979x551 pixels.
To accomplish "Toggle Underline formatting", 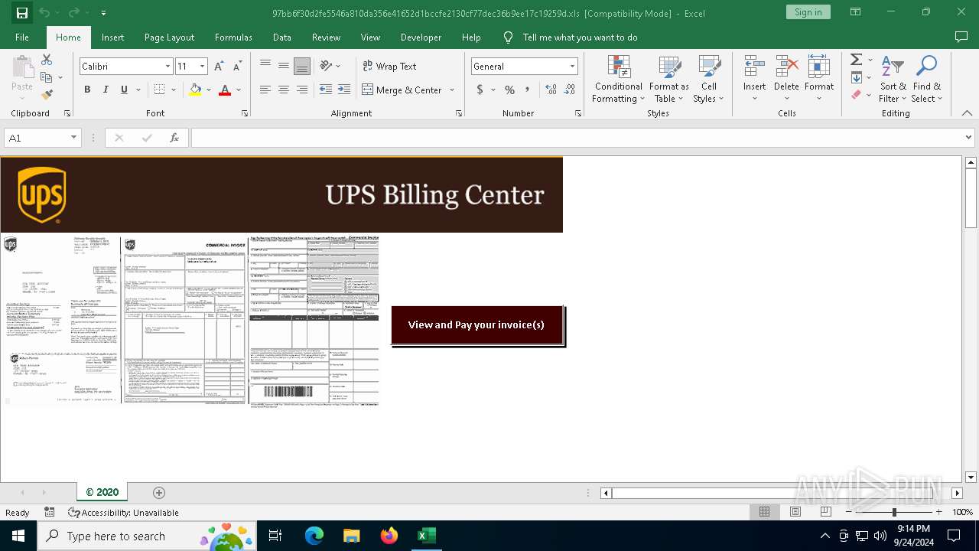I will pos(124,90).
